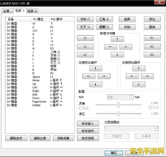Viewport: 166px width, 157px height.
Task: Click the standard D-pad down arrow button
Action: pos(117,55)
